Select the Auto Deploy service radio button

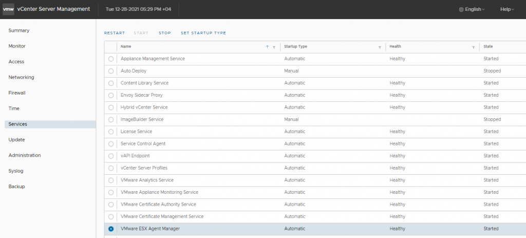click(x=111, y=71)
